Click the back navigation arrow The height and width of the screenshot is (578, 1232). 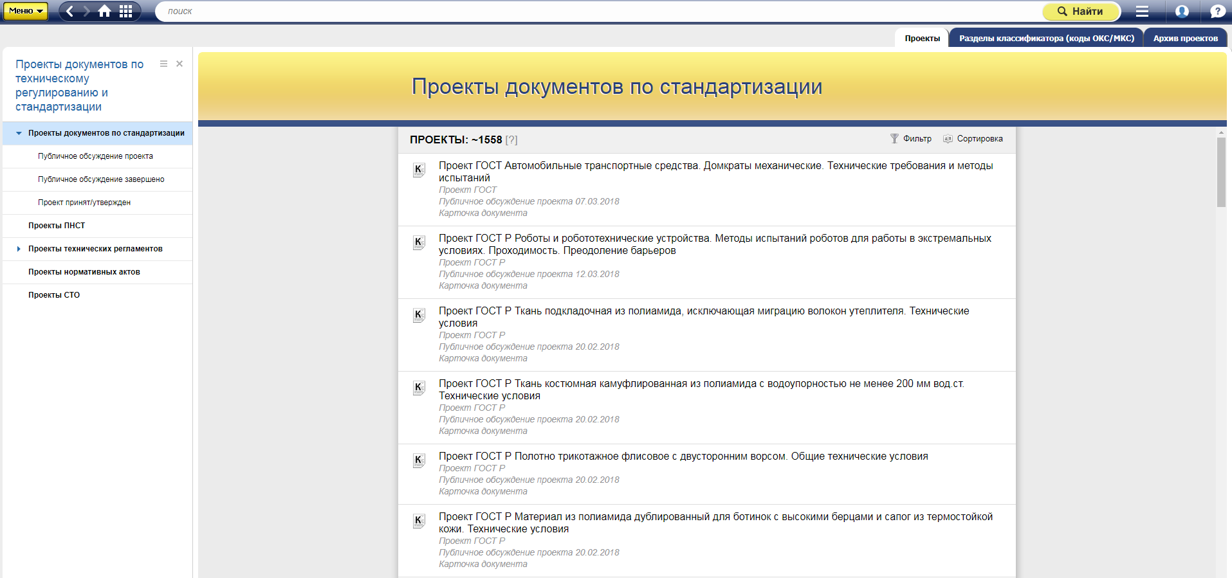click(70, 11)
